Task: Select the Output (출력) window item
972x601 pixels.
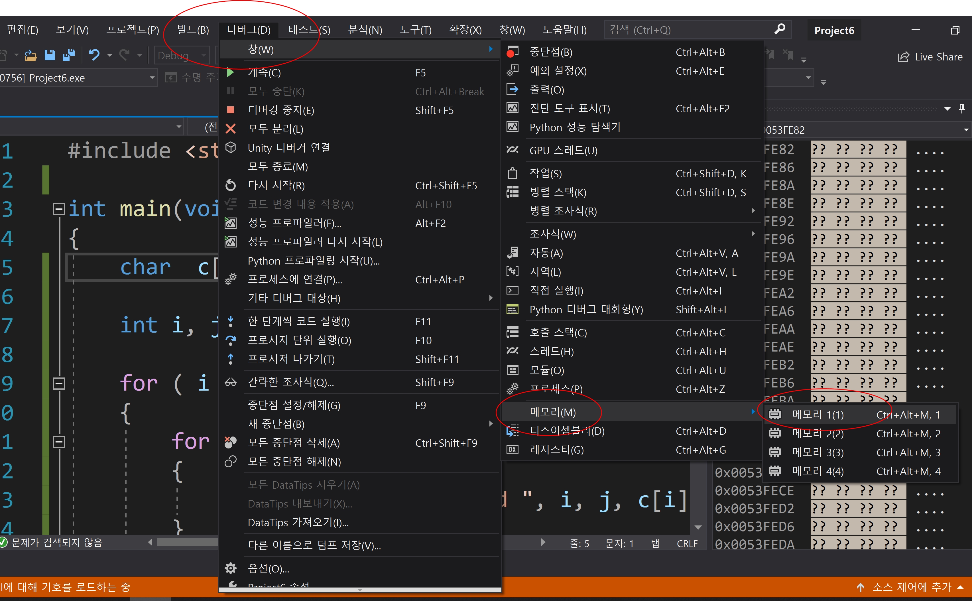Action: point(632,90)
